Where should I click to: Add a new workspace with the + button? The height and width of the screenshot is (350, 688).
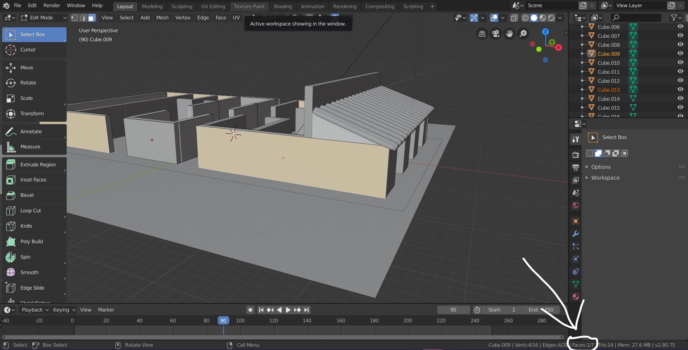[x=432, y=6]
